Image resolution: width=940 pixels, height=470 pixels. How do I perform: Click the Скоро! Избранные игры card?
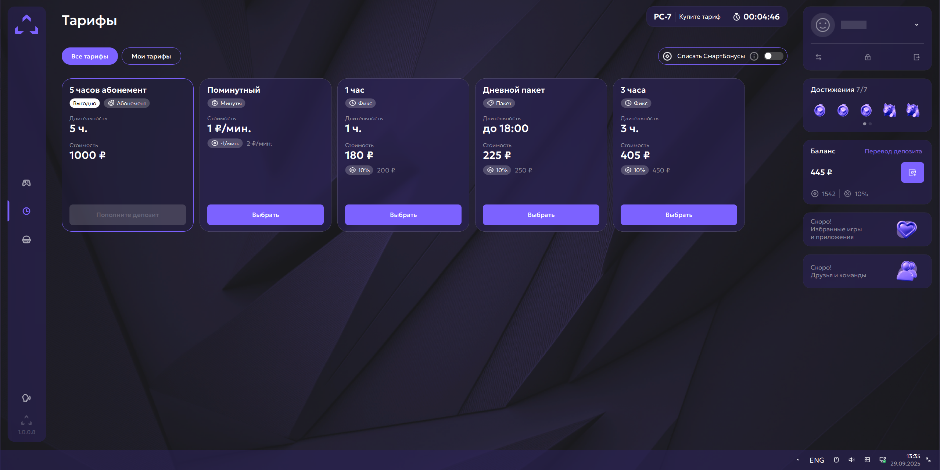(x=867, y=229)
